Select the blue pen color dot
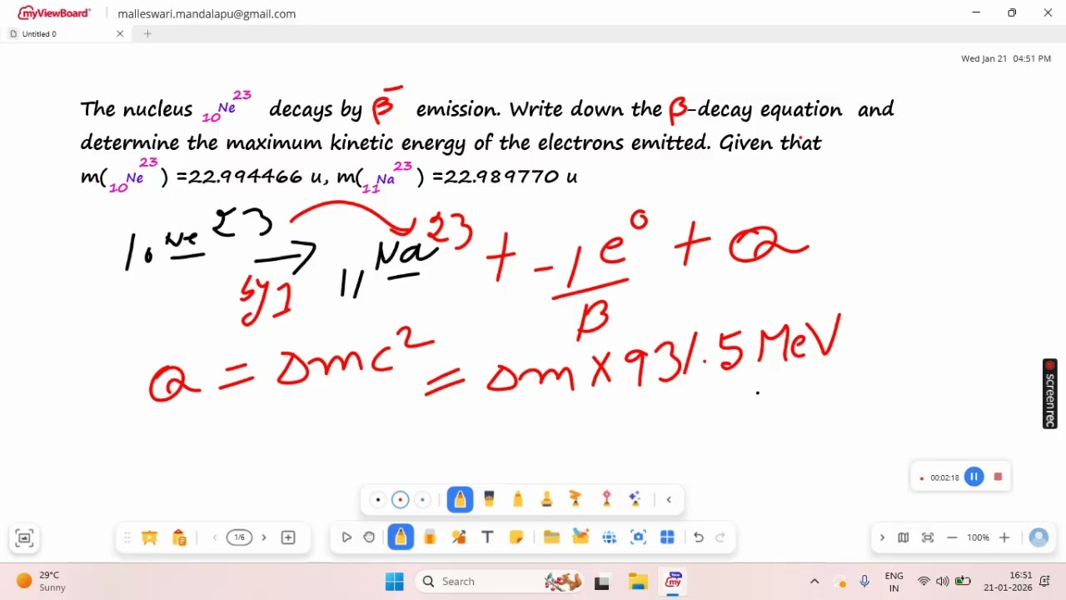 [422, 500]
